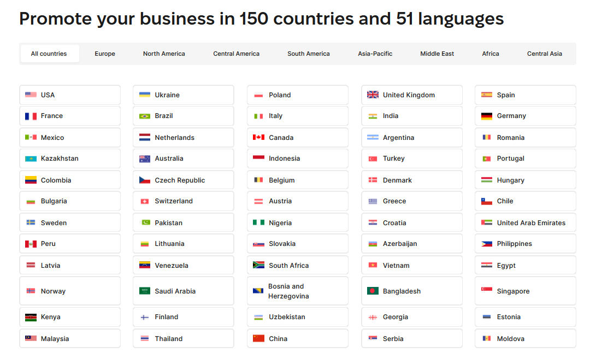
Task: Click the Canada flag icon
Action: (x=258, y=137)
